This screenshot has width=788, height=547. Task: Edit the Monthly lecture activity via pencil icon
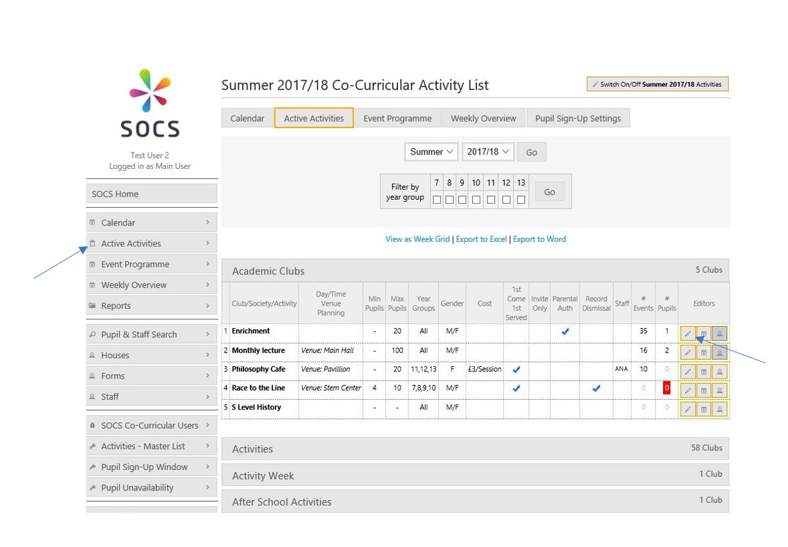coord(687,352)
